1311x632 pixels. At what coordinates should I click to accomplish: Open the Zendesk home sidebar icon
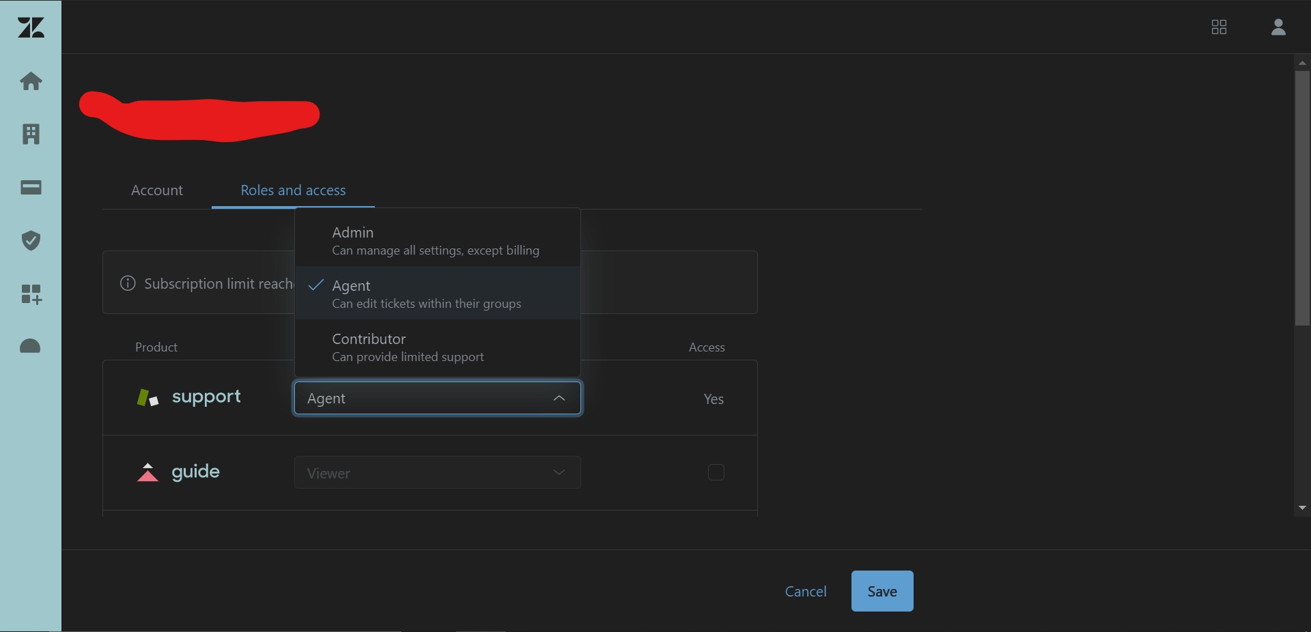(30, 81)
